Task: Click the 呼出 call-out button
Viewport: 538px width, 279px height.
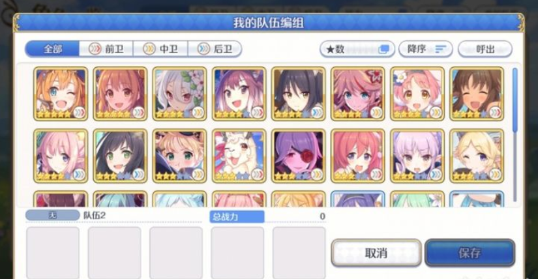Action: coord(485,49)
